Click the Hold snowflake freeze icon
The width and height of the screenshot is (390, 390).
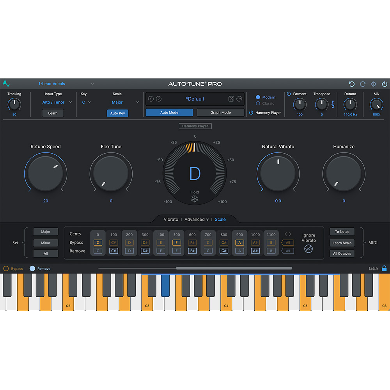click(x=195, y=199)
